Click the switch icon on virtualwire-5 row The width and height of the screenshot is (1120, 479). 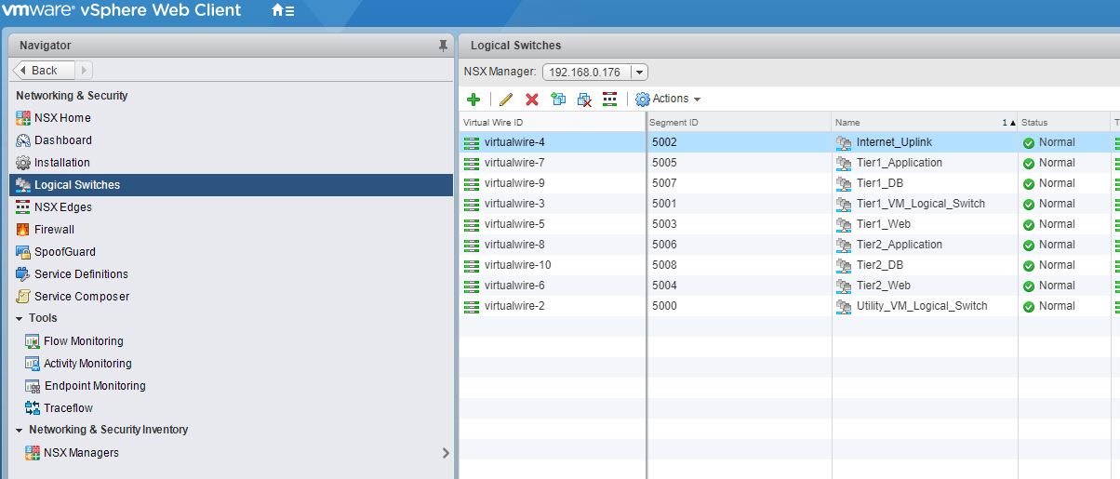coord(472,224)
